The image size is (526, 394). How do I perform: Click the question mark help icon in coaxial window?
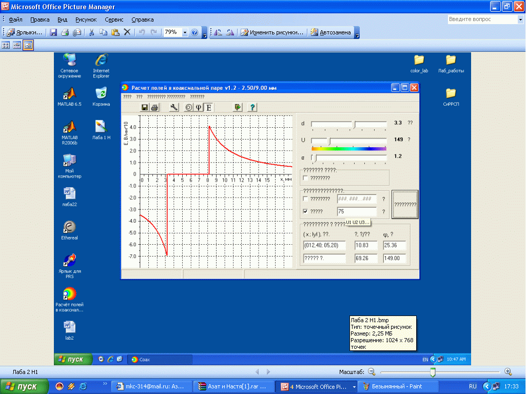tap(252, 107)
